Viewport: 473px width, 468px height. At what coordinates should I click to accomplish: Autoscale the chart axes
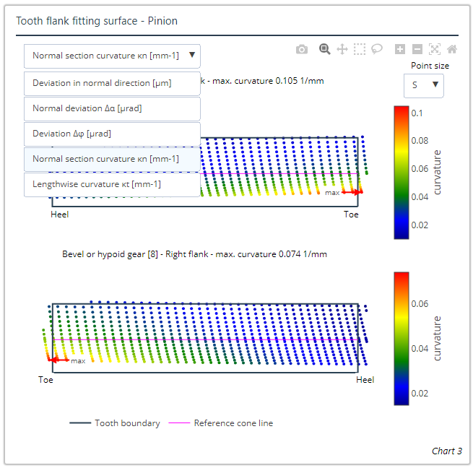coord(435,49)
